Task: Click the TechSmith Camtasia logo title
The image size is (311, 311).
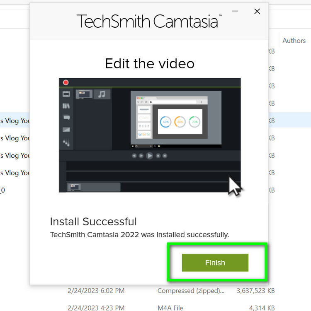Action: point(149,21)
